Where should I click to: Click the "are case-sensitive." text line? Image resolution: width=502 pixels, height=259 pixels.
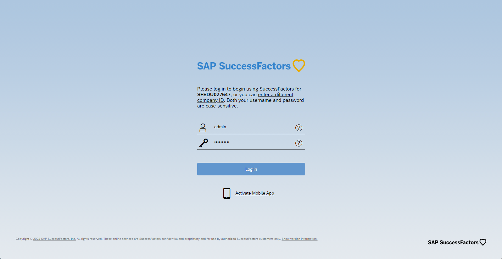click(x=217, y=106)
